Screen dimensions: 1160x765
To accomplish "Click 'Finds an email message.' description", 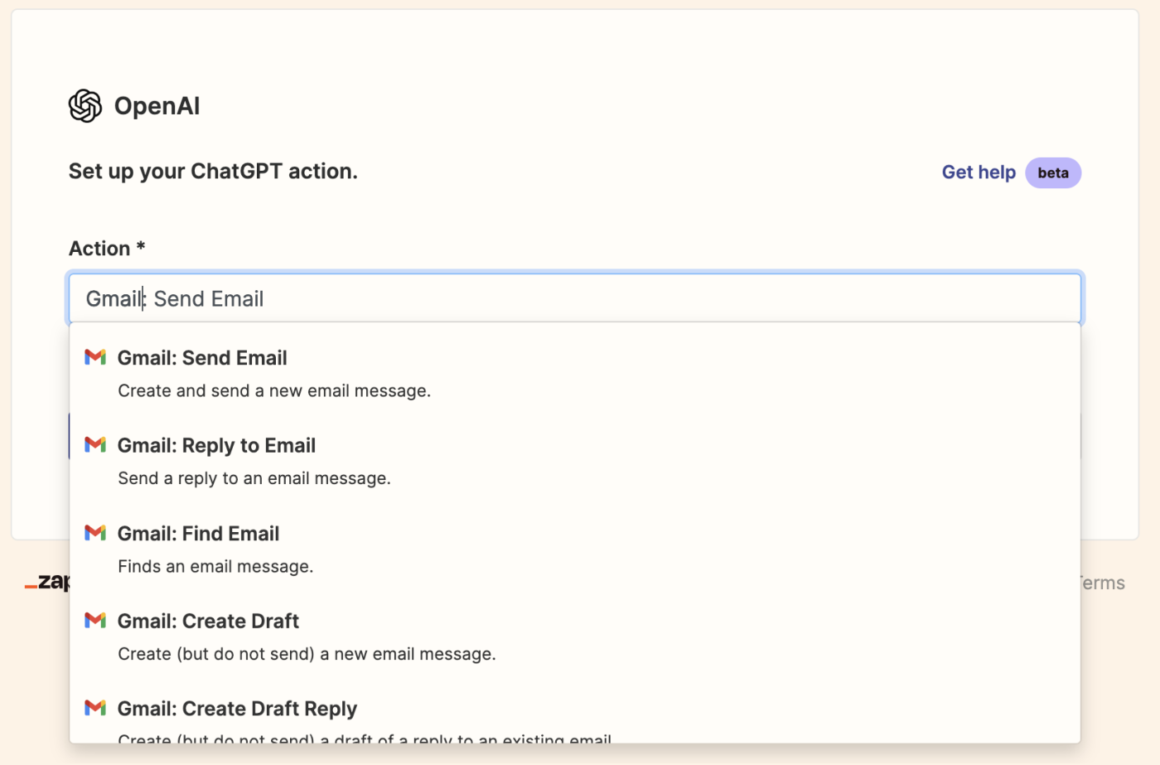I will 215,566.
